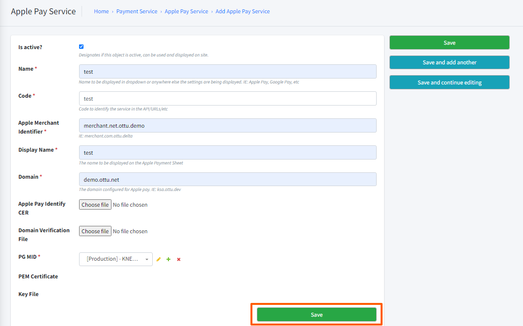Screen dimensions: 523x326
Task: Click Add Apple Pay Service breadcrumb
Action: [243, 11]
